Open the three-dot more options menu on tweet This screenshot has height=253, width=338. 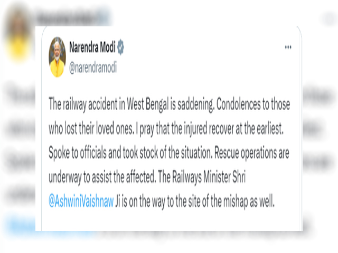pos(288,47)
